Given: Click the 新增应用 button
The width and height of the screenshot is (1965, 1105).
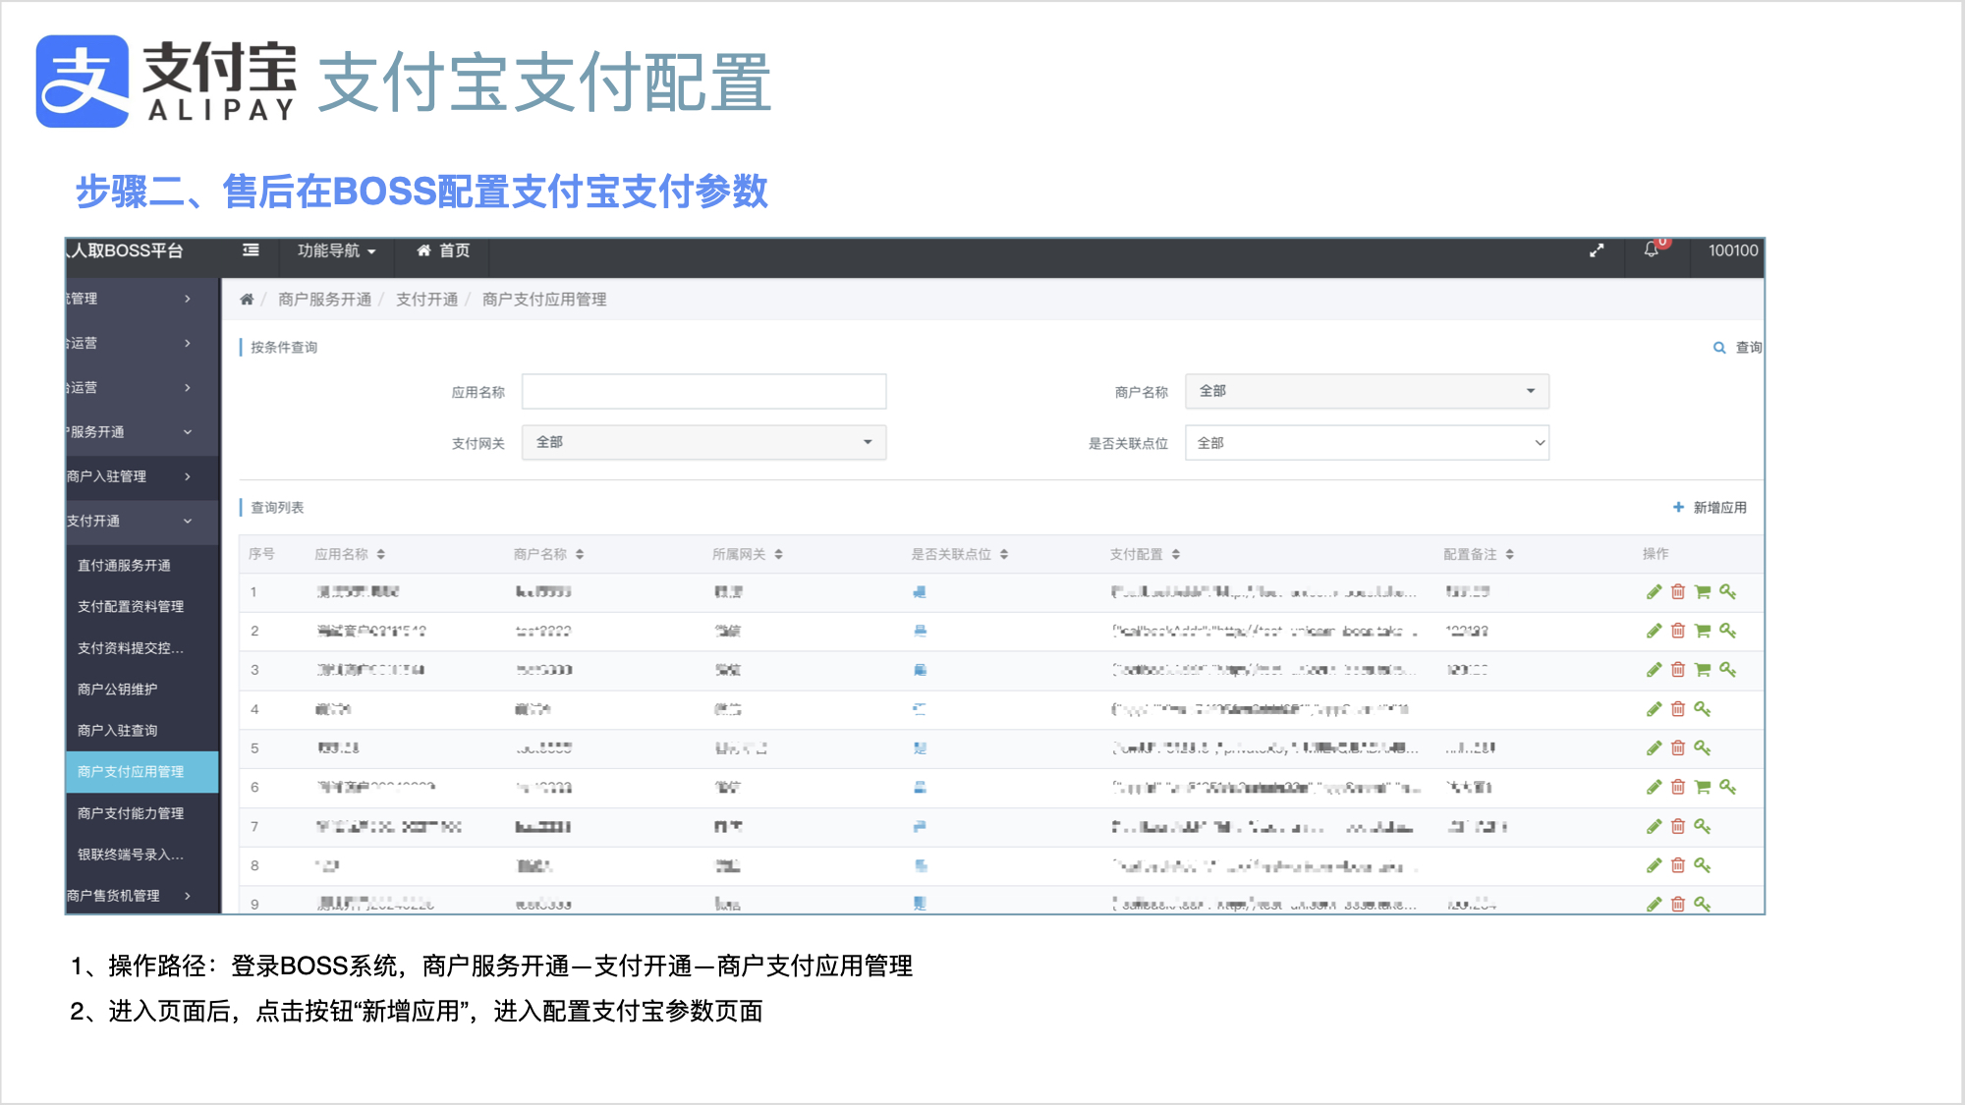Looking at the screenshot, I should pos(1710,508).
